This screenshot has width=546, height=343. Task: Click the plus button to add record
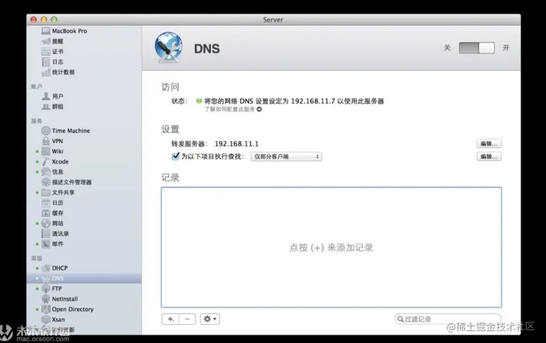click(x=170, y=319)
